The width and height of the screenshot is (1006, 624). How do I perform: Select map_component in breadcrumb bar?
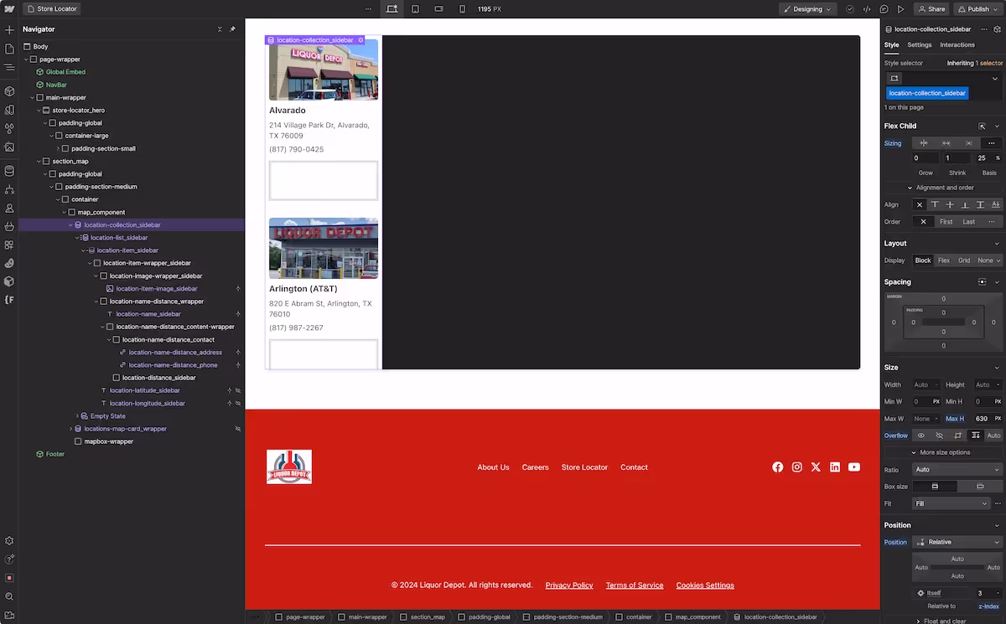[693, 617]
